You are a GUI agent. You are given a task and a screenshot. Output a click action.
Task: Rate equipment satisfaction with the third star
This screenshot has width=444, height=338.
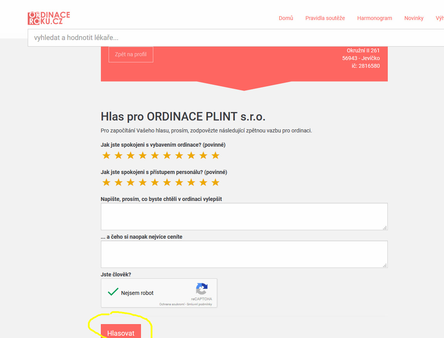point(131,155)
